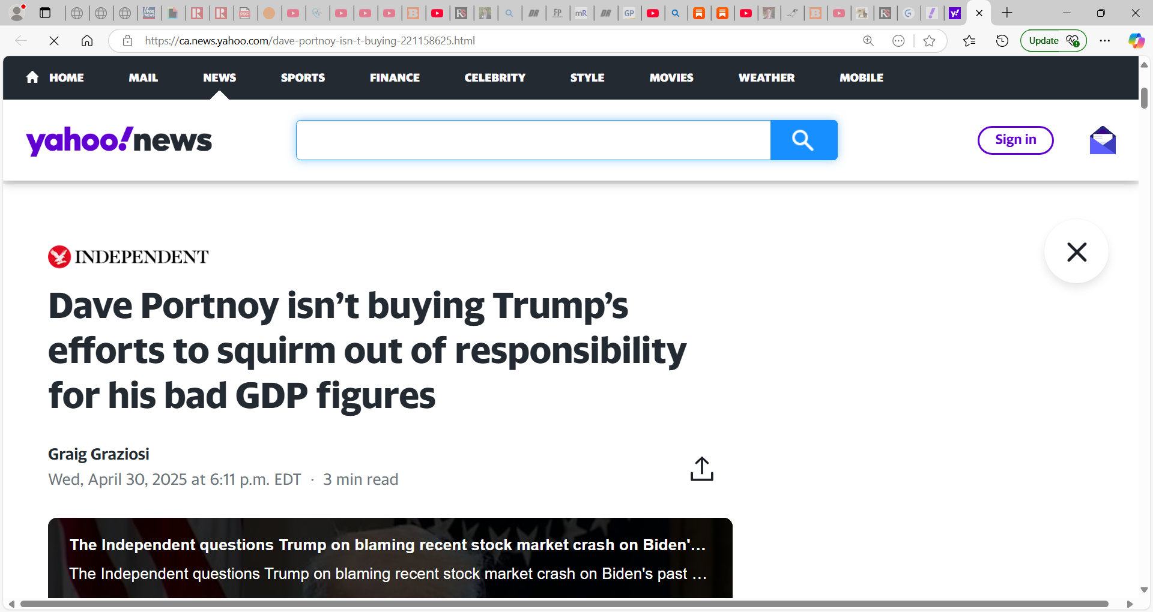1153x612 pixels.
Task: Open the Copilot icon in toolbar
Action: (1136, 41)
